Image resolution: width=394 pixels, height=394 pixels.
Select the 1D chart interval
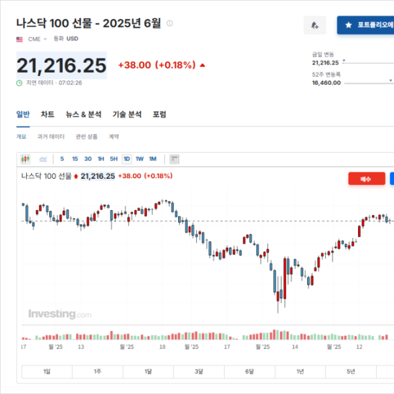tap(127, 159)
